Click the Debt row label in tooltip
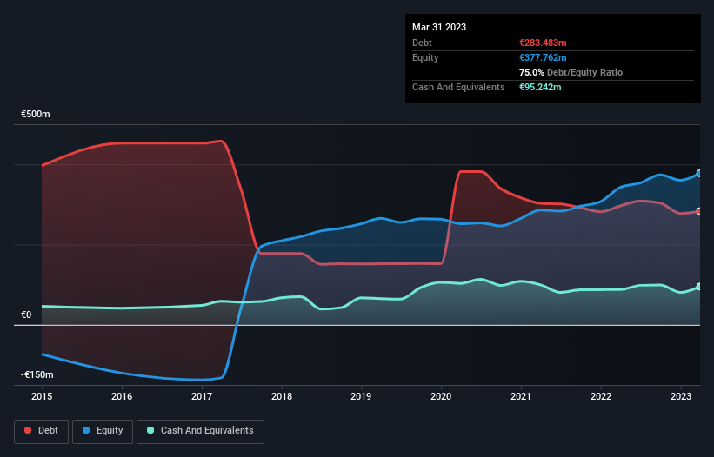 click(422, 43)
